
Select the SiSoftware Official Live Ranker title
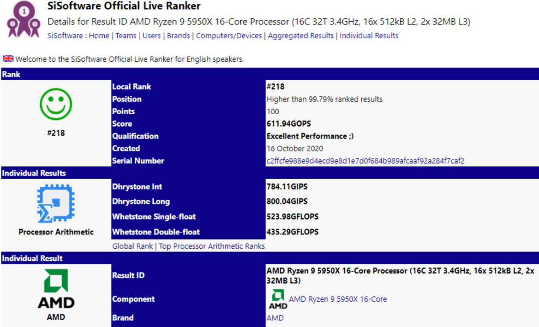(124, 6)
